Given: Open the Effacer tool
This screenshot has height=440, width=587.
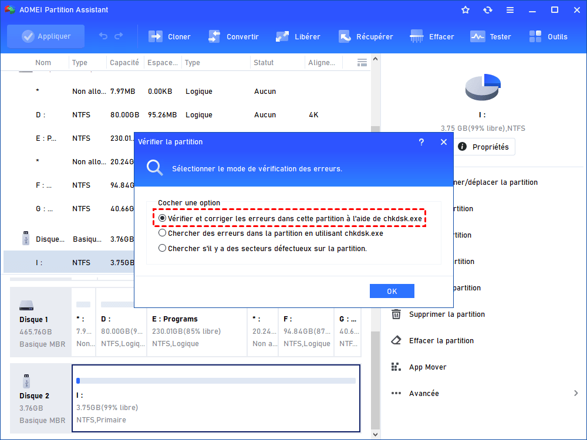Looking at the screenshot, I should point(431,36).
